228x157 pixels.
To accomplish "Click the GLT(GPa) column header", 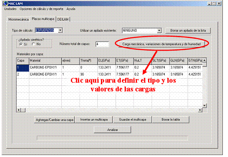I will pos(161,61).
